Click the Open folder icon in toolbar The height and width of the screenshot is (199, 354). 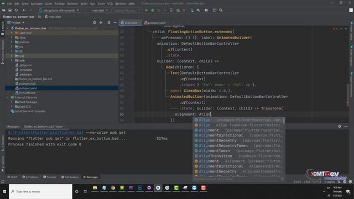pos(4,10)
